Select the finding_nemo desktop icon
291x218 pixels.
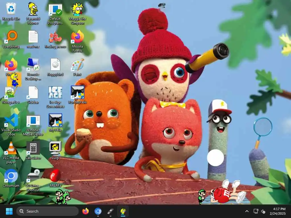pos(55,39)
